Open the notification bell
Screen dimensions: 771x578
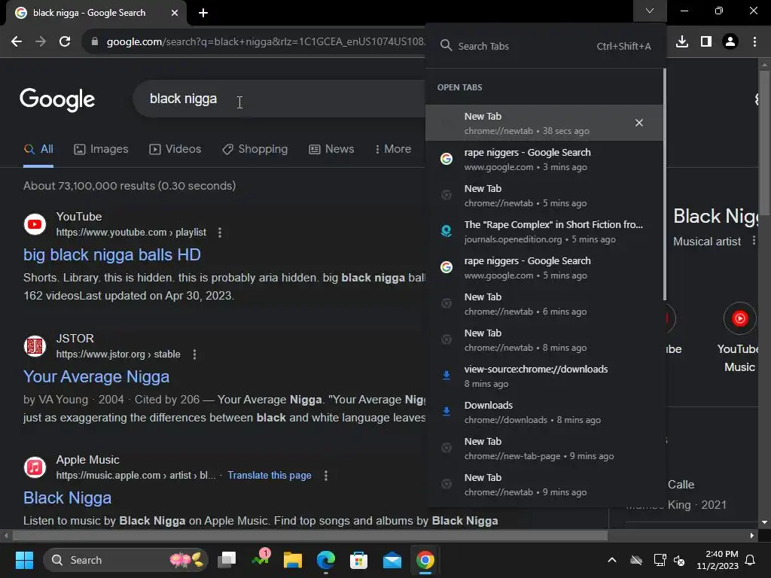[x=751, y=560]
